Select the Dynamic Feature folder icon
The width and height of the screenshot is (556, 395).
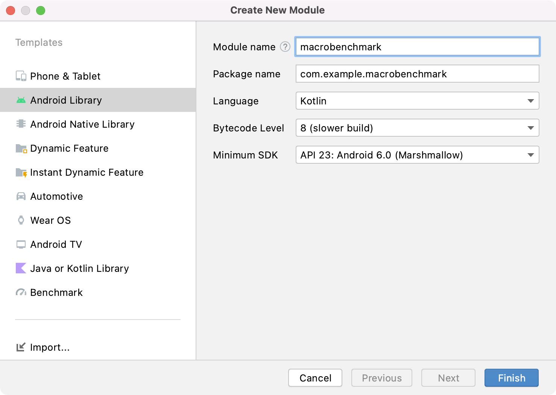pos(21,148)
